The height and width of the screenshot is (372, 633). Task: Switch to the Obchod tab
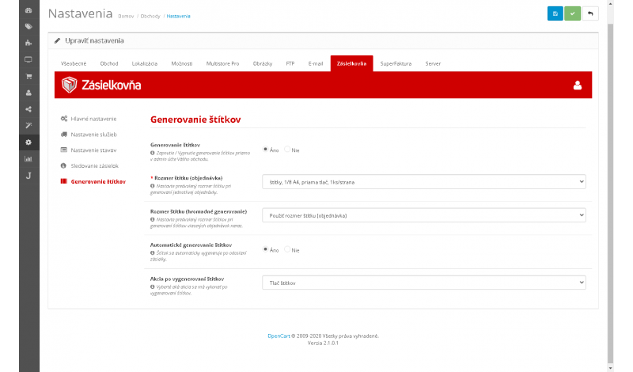click(109, 63)
